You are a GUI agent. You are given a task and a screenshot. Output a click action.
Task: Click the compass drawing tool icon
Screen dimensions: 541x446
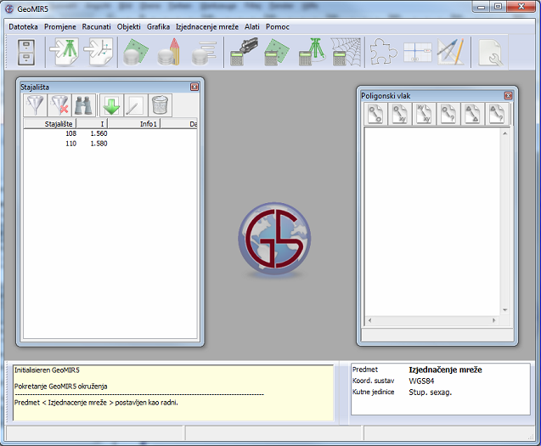(x=448, y=53)
